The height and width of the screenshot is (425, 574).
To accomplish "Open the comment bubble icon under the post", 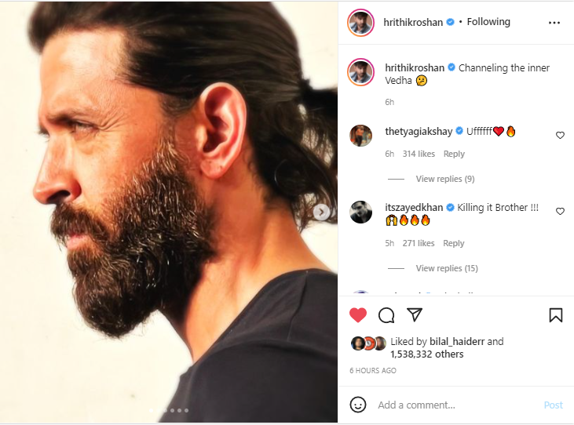I will click(x=386, y=315).
